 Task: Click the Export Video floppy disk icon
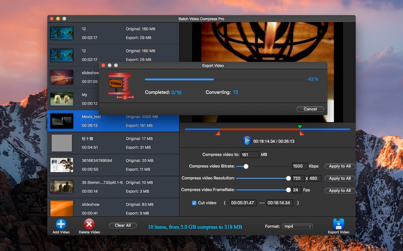pos(339,224)
